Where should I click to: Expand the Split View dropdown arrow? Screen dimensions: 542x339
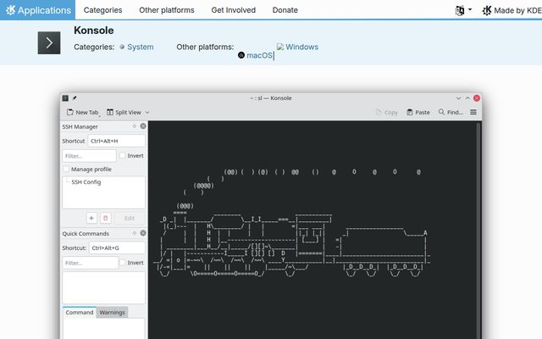click(x=147, y=112)
